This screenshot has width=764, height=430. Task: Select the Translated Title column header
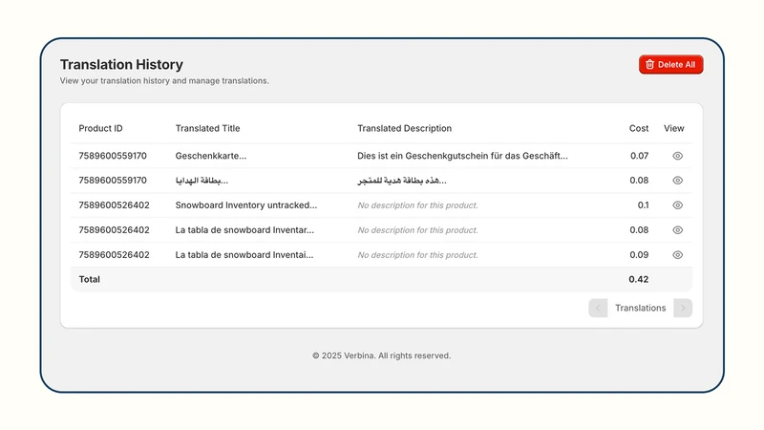click(x=207, y=128)
